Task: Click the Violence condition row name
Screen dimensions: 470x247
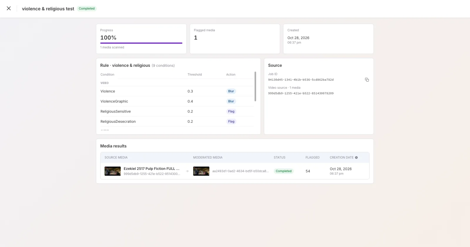Action: click(108, 91)
